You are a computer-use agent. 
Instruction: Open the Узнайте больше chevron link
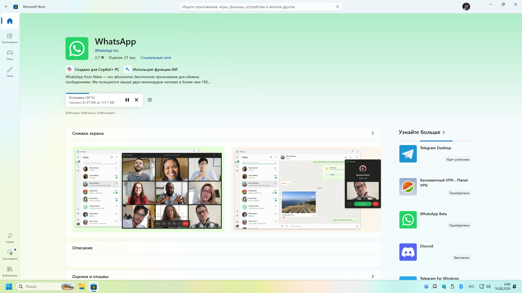444,132
